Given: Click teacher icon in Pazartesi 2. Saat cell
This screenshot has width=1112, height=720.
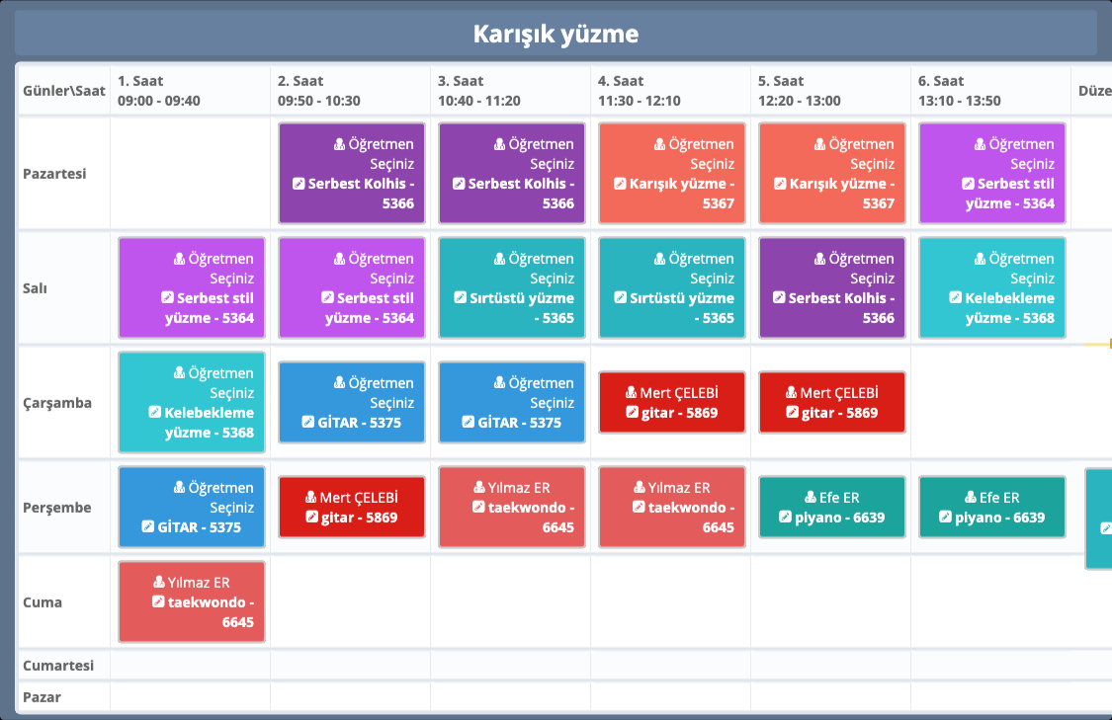Looking at the screenshot, I should pos(340,144).
